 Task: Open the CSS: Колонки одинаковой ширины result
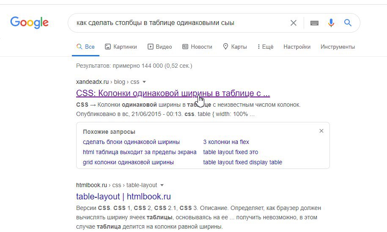pos(173,93)
